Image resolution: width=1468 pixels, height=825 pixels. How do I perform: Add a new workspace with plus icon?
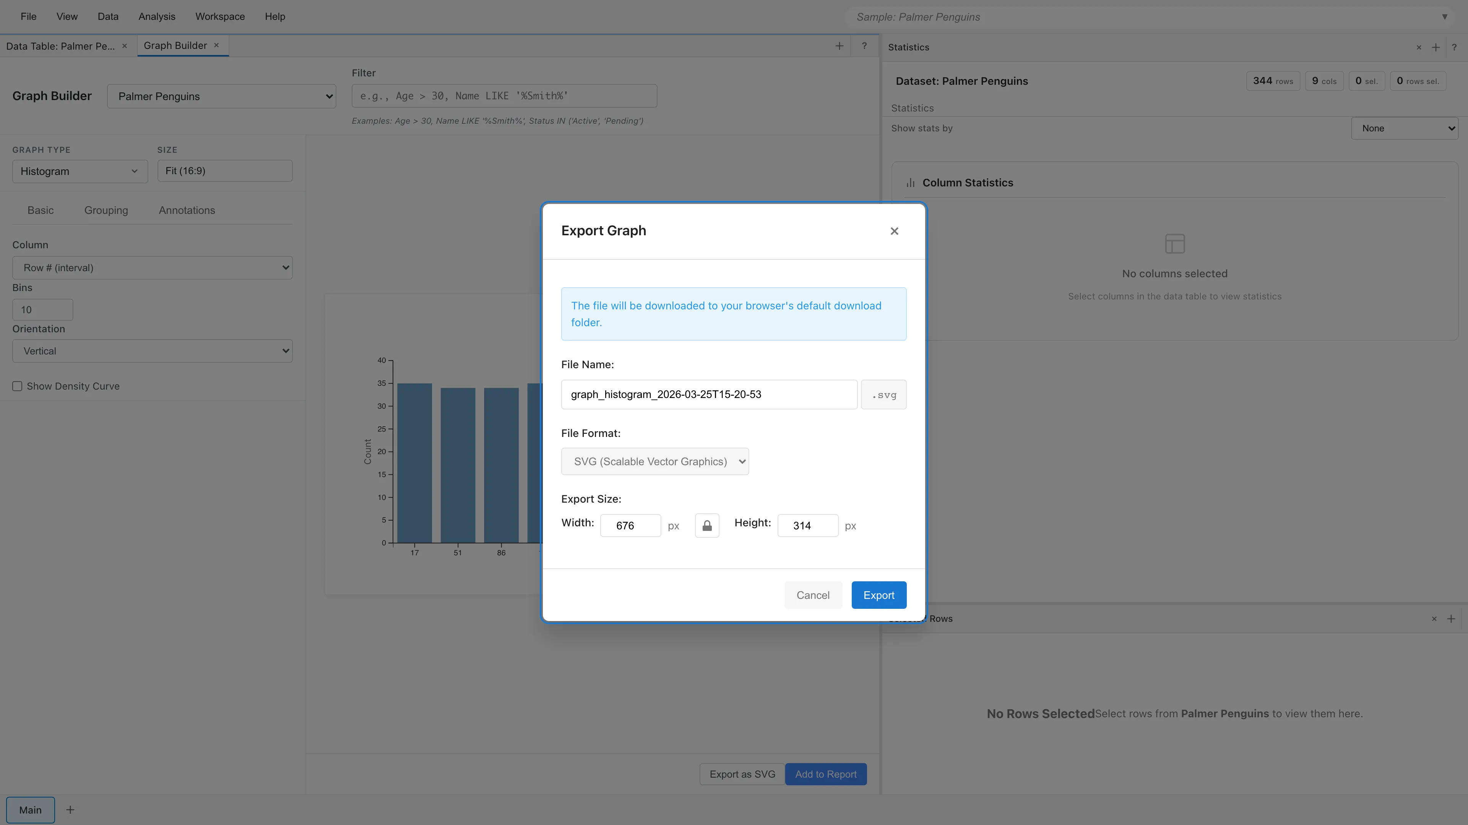70,810
